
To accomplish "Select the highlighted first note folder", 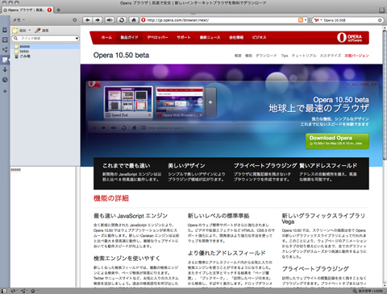I will 45,47.
